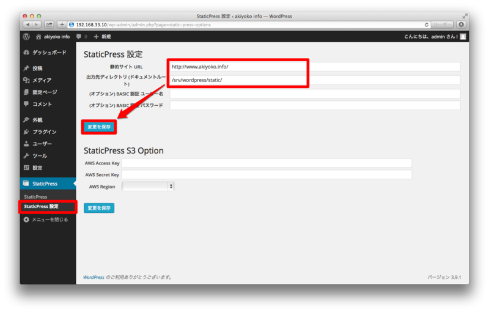
Task: Focus the 静的サイト URL field
Action: [315, 67]
